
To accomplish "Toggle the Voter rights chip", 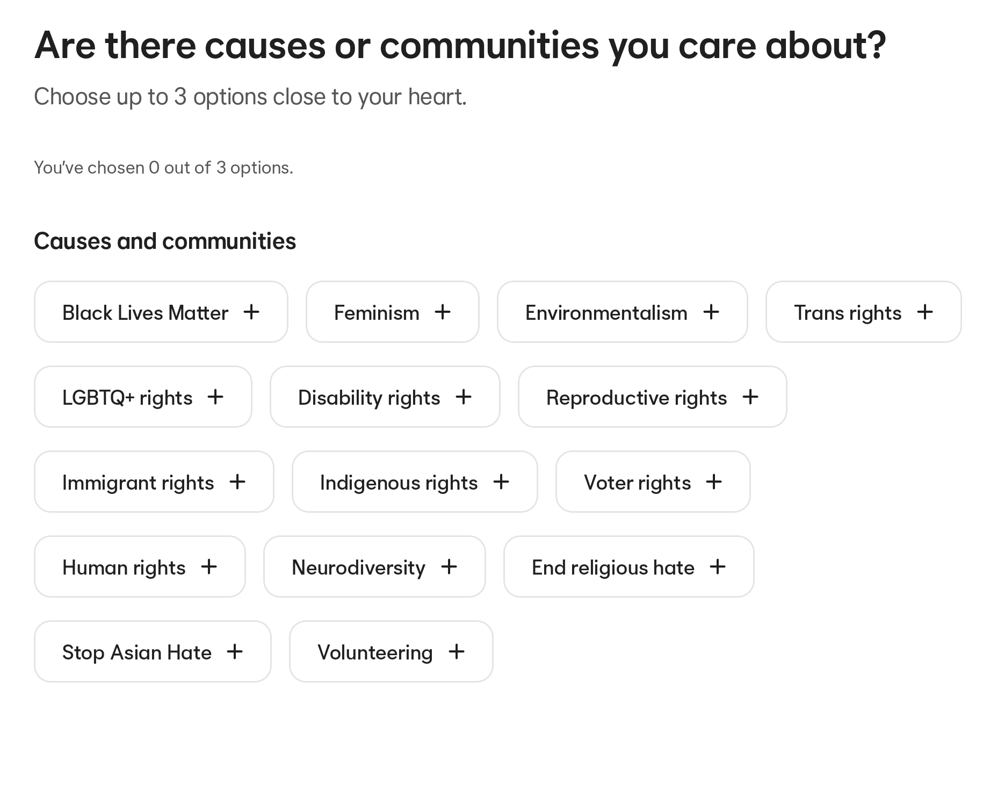I will [x=653, y=482].
